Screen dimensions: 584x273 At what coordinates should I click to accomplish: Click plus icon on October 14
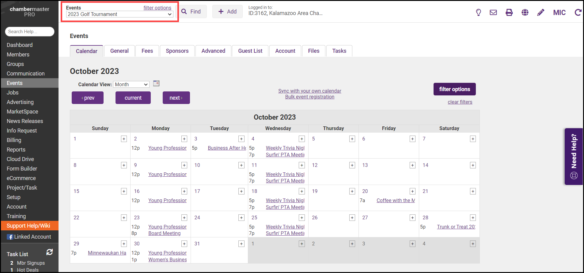tap(473, 165)
